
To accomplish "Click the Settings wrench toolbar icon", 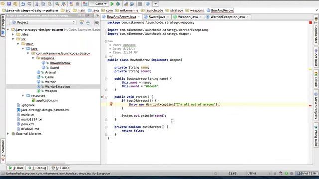I will point(126,4).
